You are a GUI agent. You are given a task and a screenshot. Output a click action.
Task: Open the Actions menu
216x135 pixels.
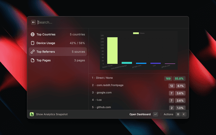(168, 114)
